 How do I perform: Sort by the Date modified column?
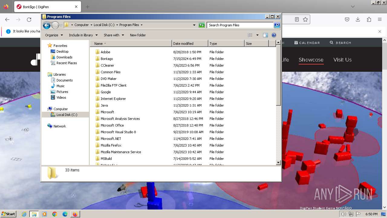coord(190,44)
